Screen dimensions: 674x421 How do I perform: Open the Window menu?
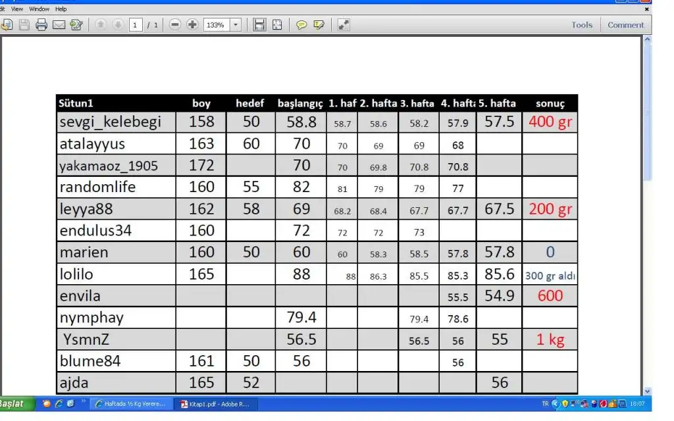coord(39,9)
